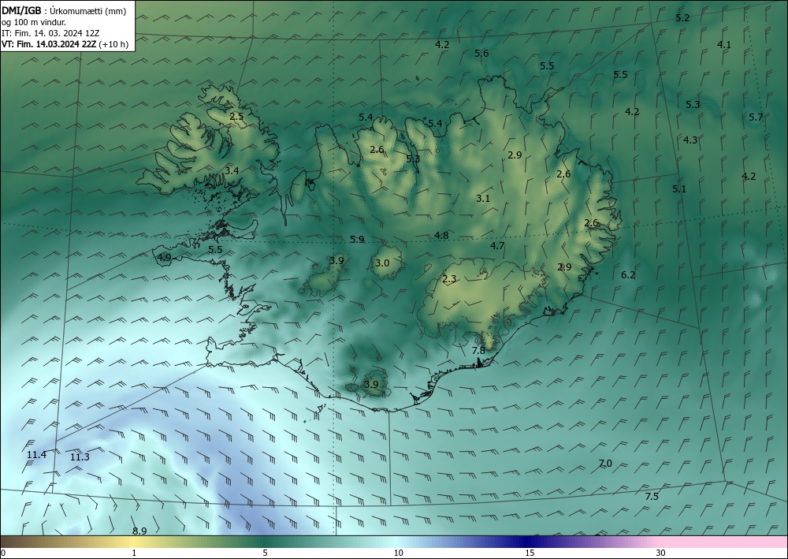This screenshot has width=788, height=559.
Task: Click the 5.1 value on the map
Action: (679, 189)
